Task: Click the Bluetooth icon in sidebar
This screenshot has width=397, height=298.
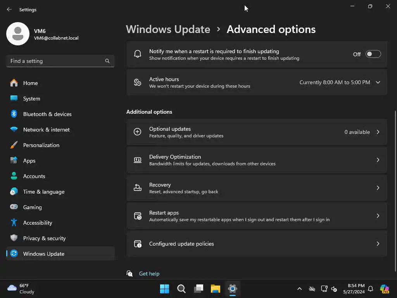Action: (14, 114)
